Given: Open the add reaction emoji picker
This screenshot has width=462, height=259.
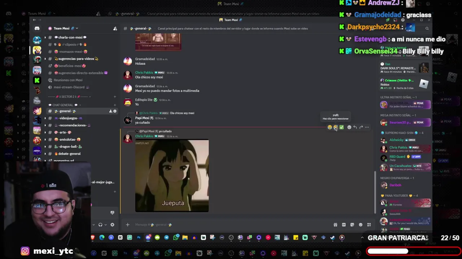Looking at the screenshot, I should click(349, 127).
